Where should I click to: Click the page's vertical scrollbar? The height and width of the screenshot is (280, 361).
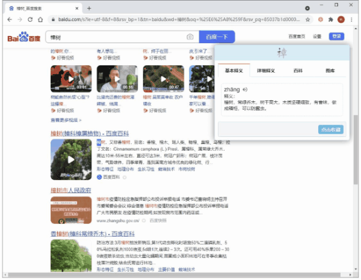(355, 149)
